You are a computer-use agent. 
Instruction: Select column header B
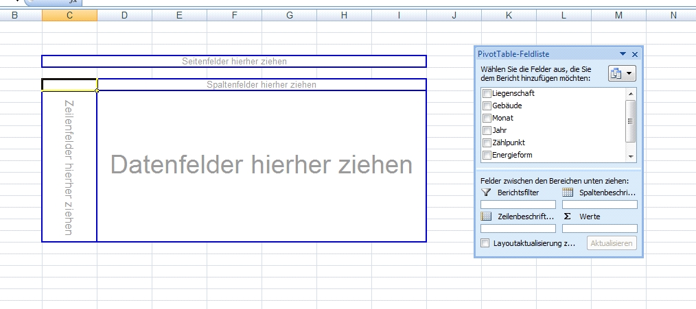click(21, 16)
